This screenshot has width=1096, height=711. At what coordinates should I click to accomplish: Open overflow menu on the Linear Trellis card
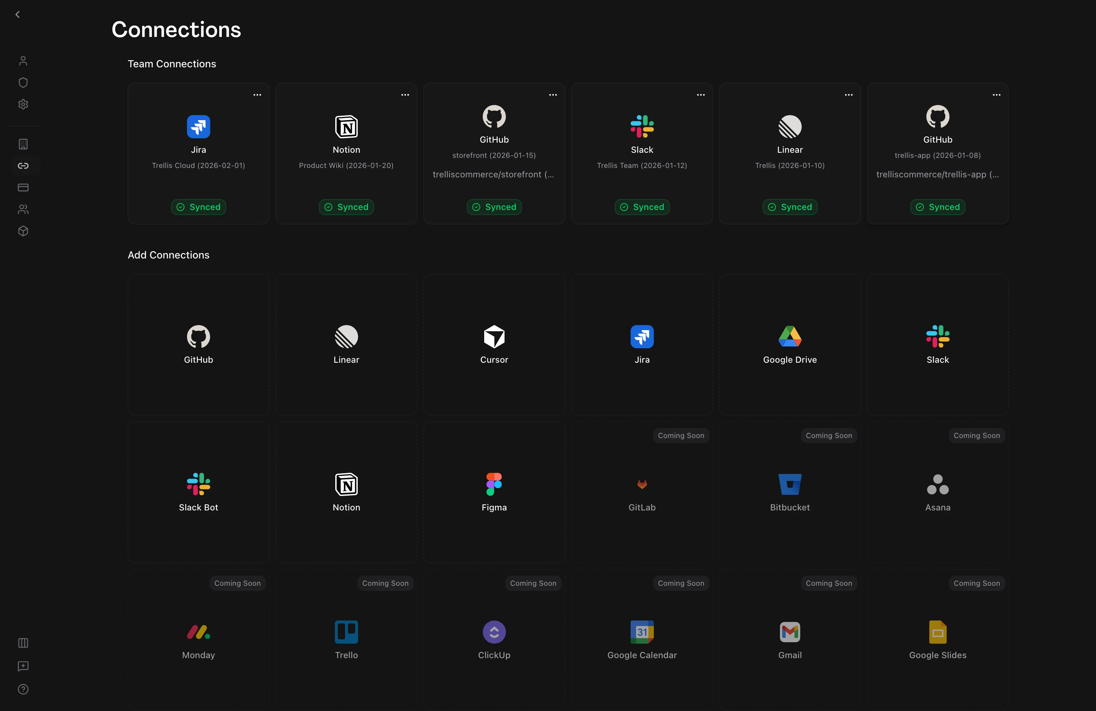pyautogui.click(x=849, y=95)
